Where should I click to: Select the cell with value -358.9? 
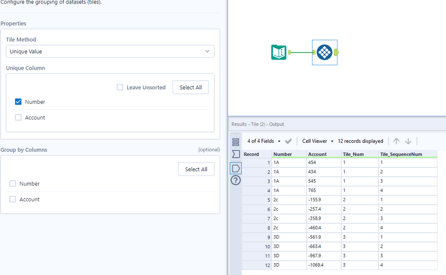tap(324, 218)
